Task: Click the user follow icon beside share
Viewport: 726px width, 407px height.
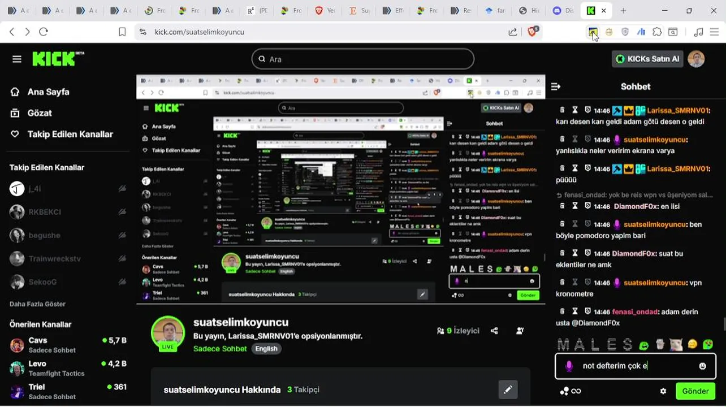Action: pyautogui.click(x=520, y=331)
